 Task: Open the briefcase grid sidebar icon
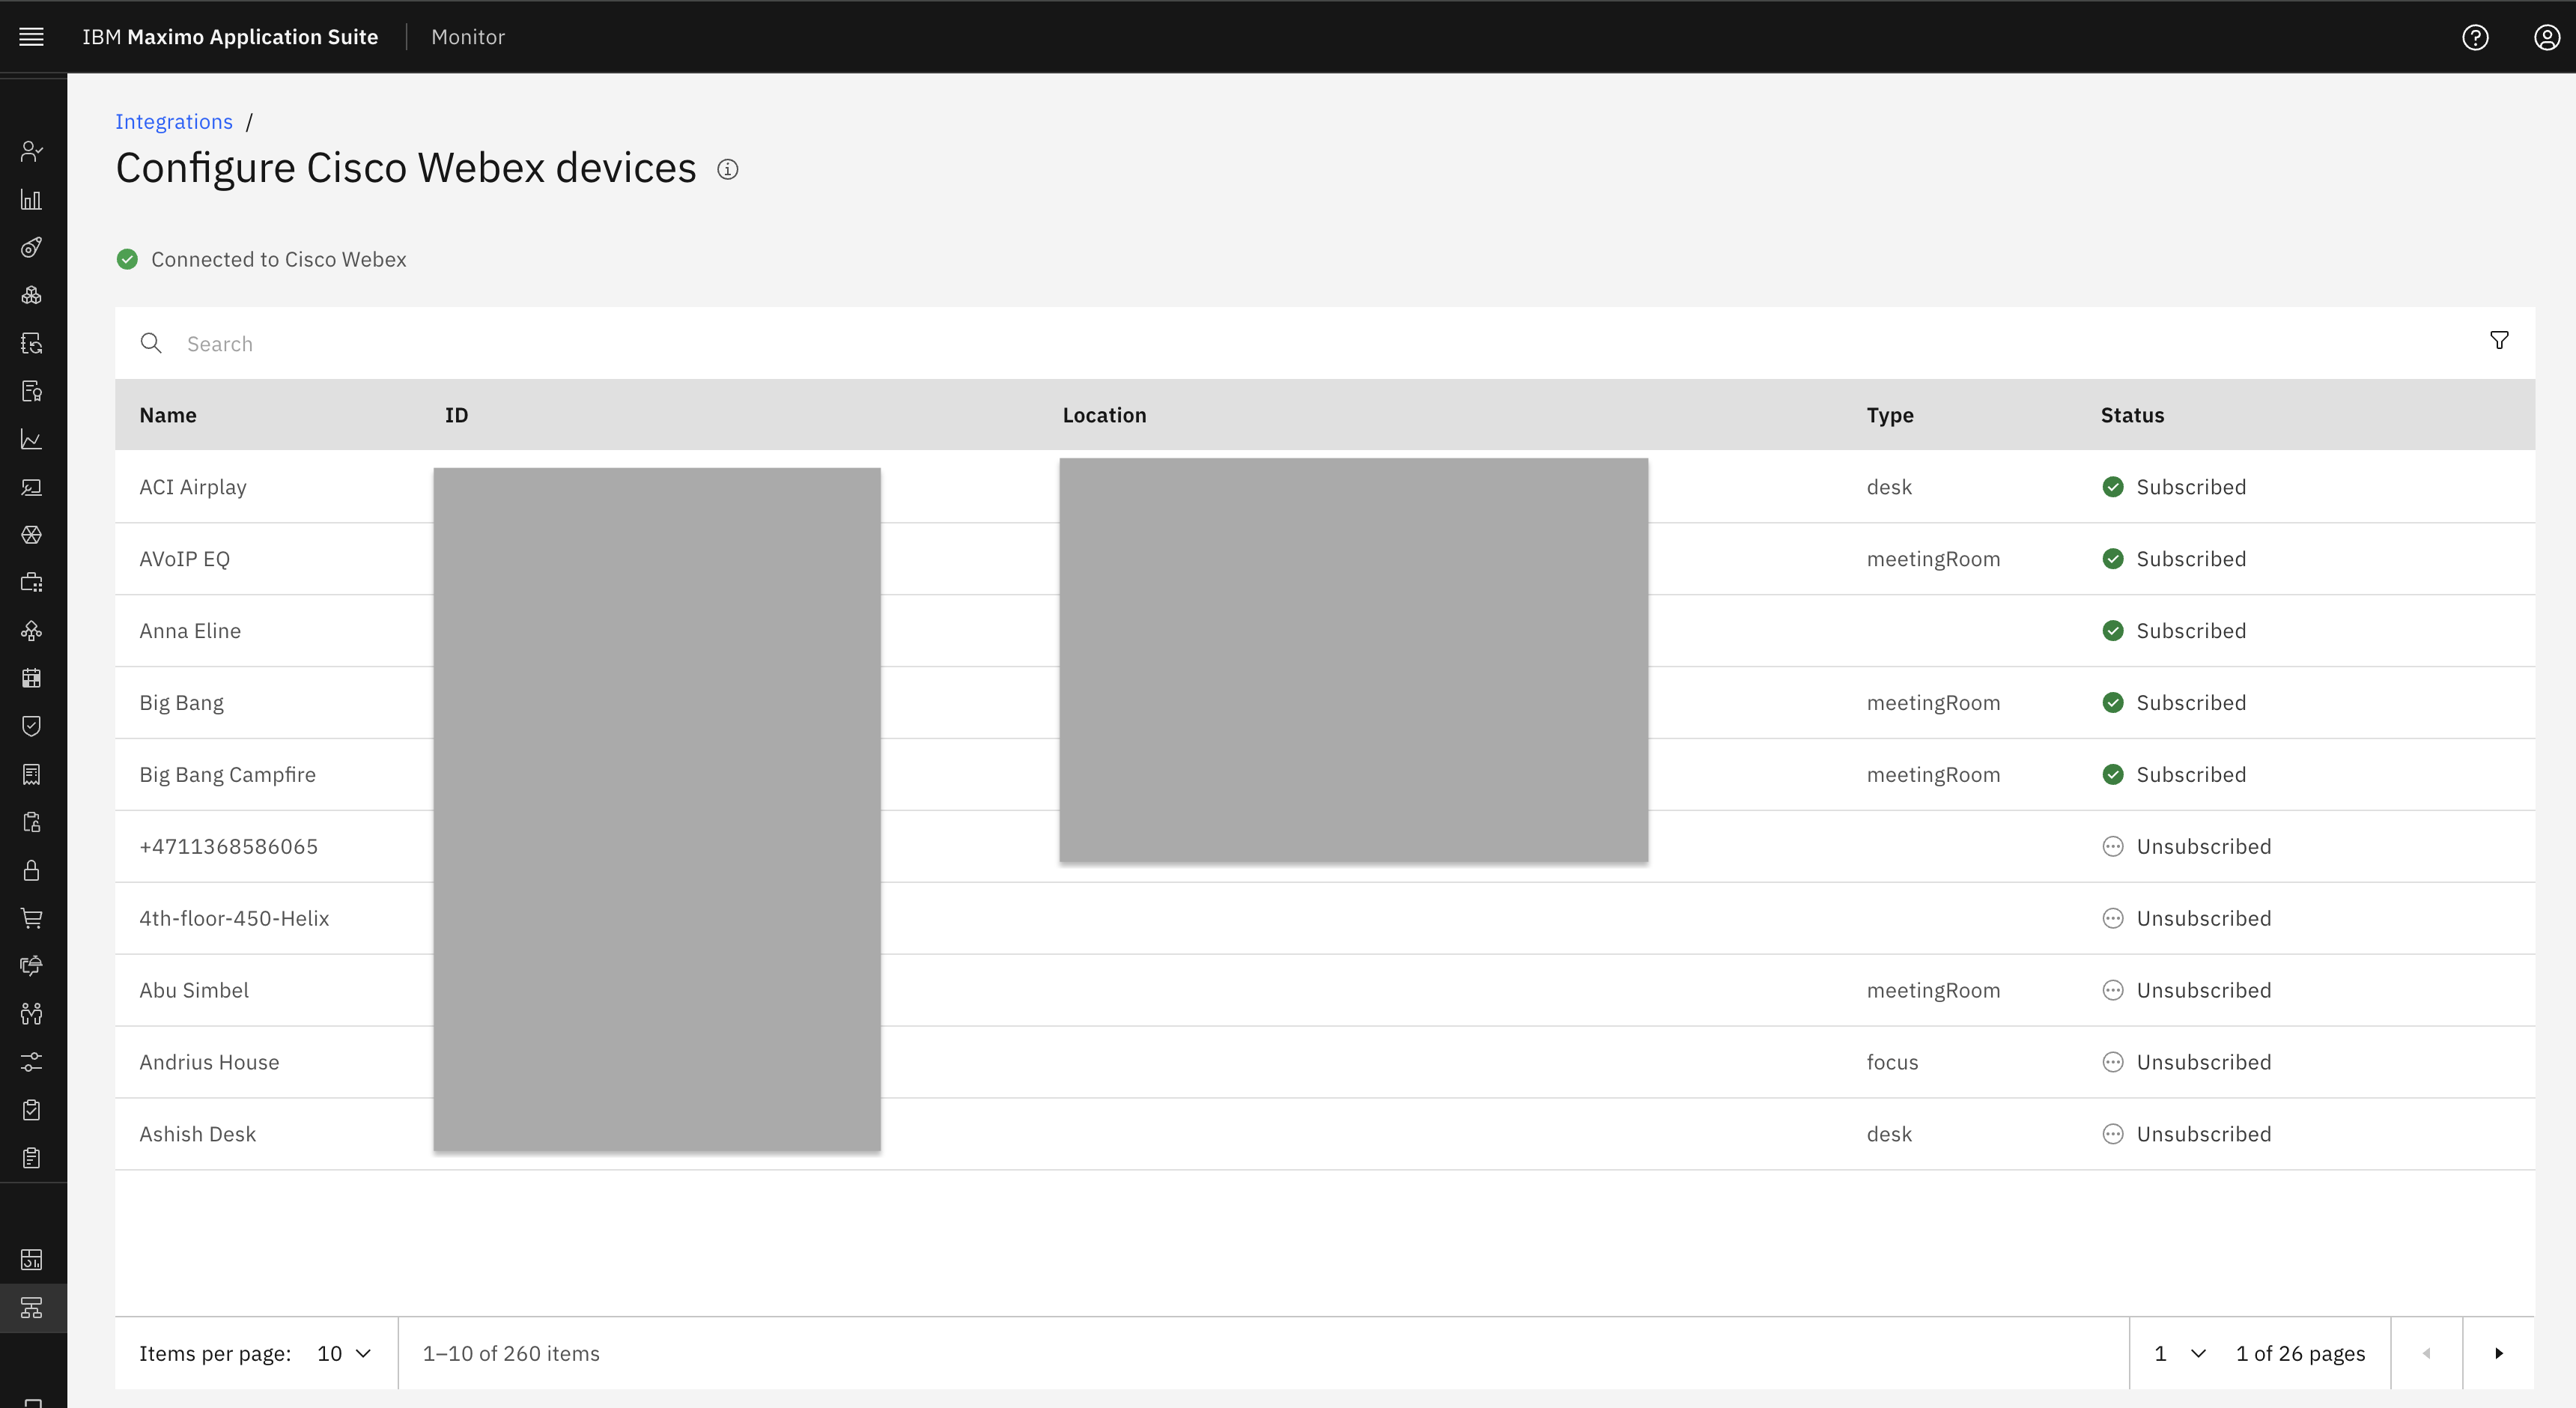[x=32, y=582]
